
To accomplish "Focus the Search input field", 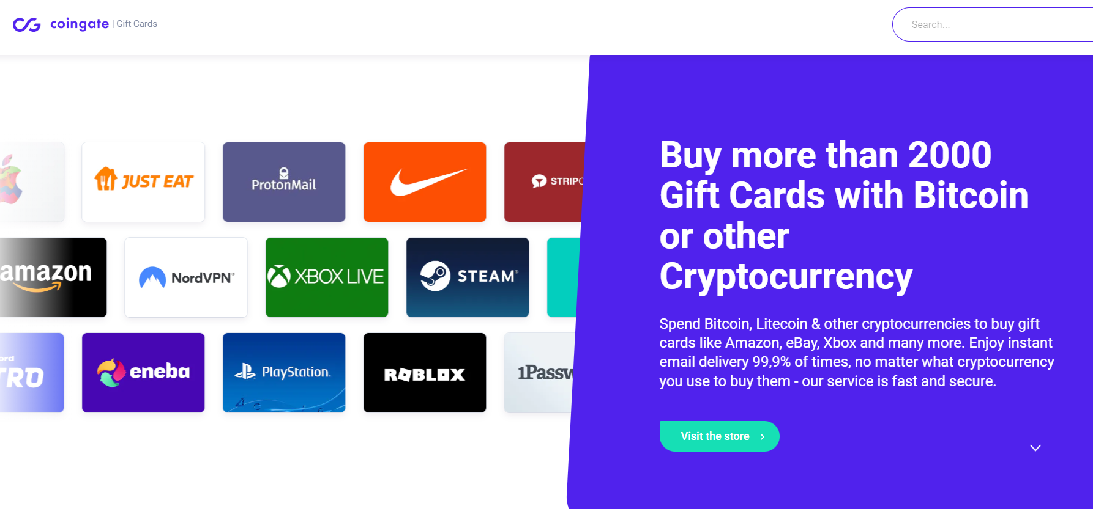I will [993, 24].
